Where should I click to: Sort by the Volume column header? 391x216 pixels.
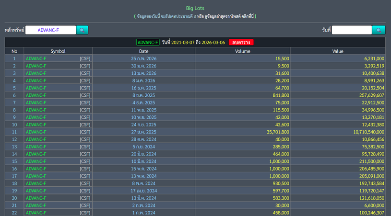242,51
